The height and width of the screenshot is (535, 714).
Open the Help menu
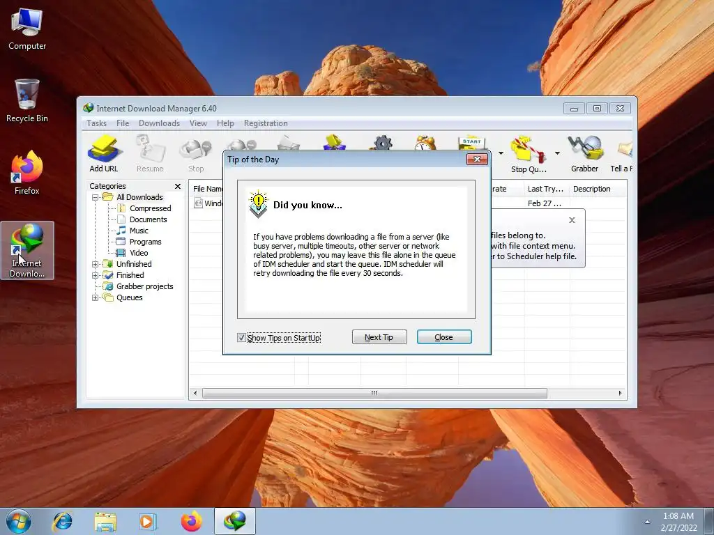tap(225, 123)
